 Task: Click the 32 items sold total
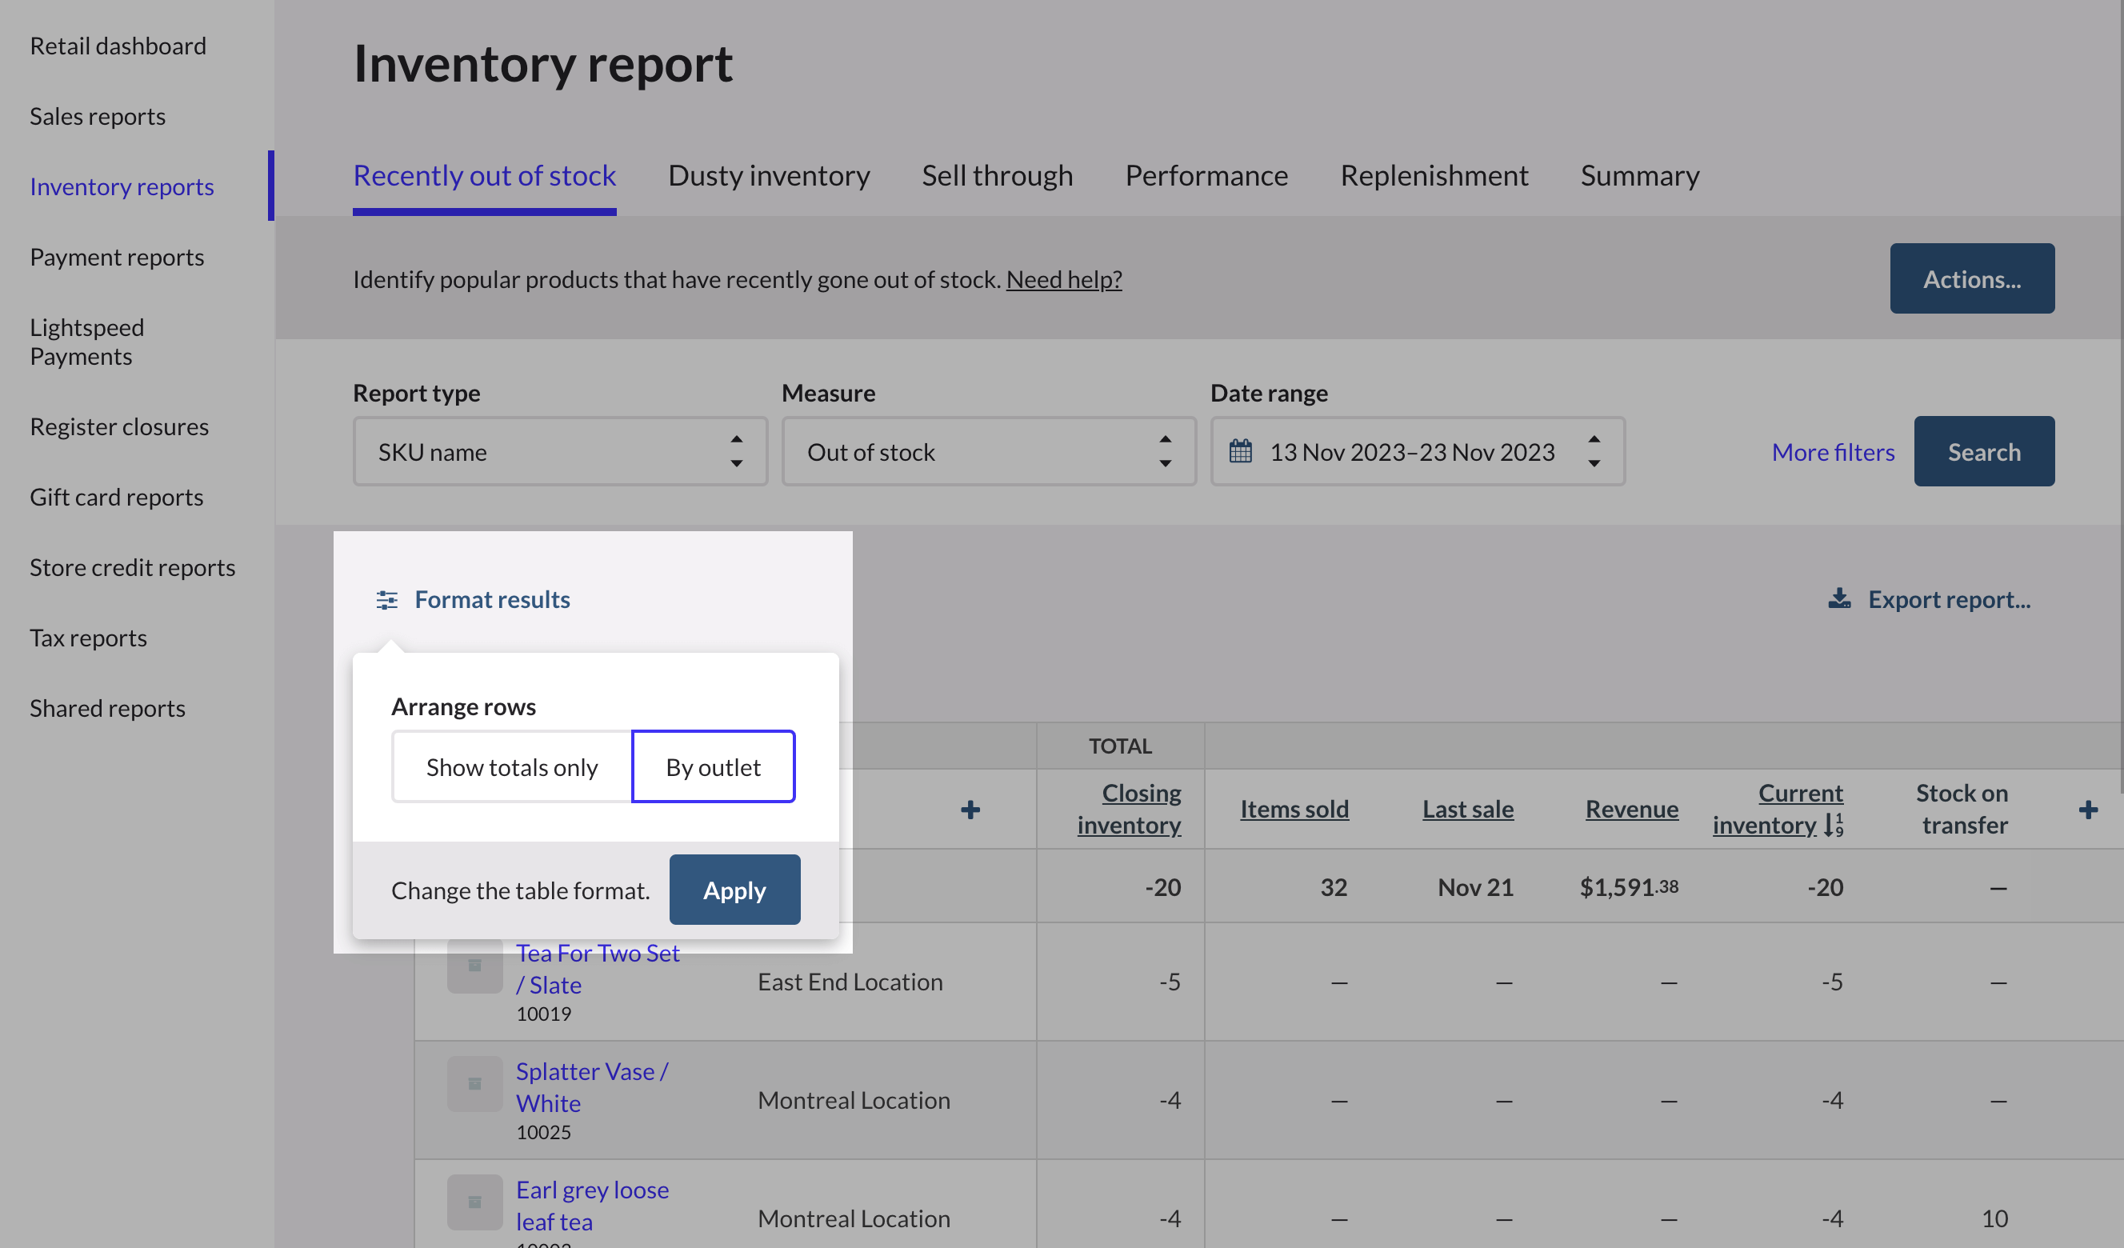(1334, 886)
